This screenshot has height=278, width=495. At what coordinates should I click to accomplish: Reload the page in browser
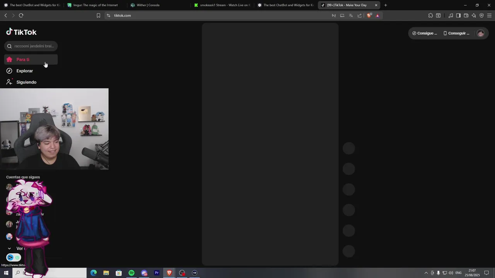[21, 15]
